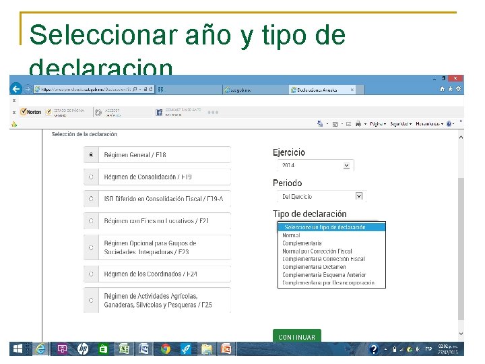Open PowerPoint from the taskbar

pos(226,349)
